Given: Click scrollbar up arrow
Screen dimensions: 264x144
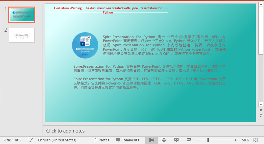Looking at the screenshot, I should coord(261,4).
